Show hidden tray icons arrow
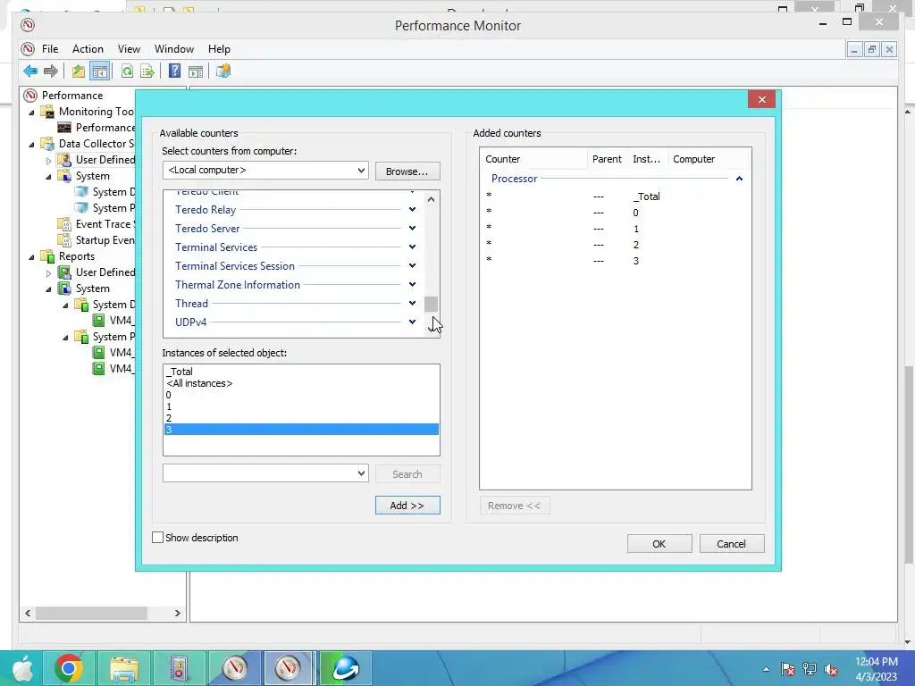The image size is (915, 686). point(766,669)
